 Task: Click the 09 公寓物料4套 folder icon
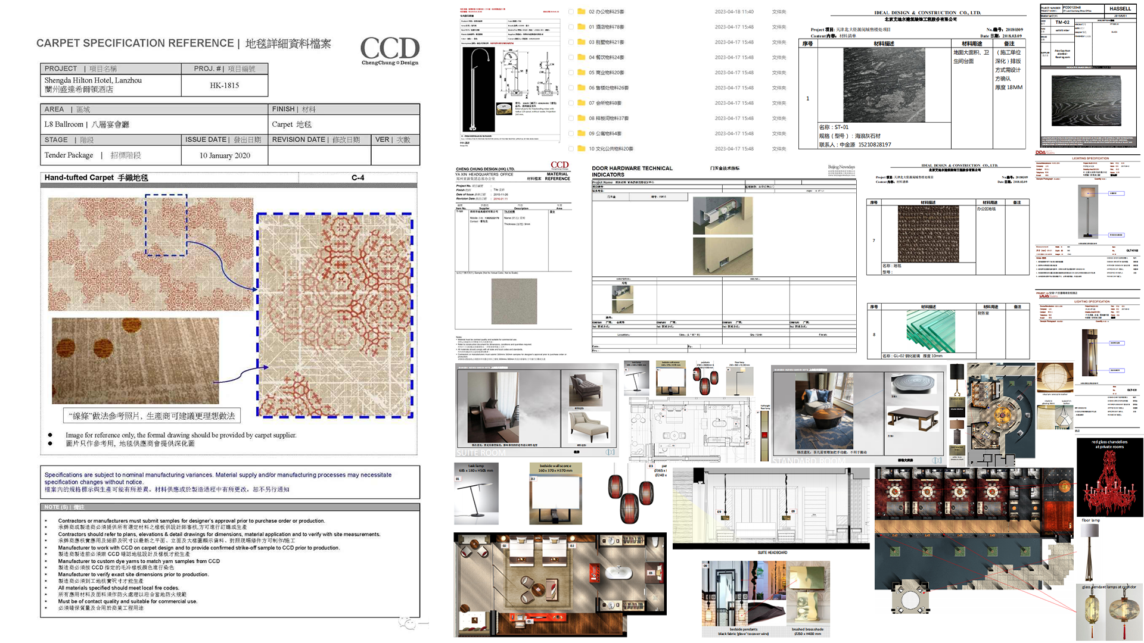[581, 133]
